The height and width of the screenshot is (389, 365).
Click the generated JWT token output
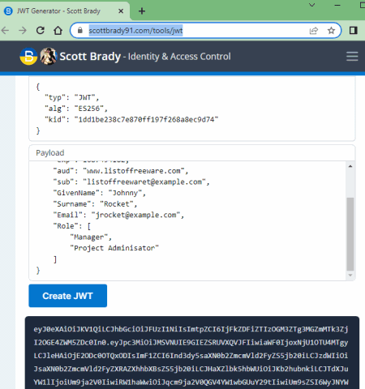click(192, 353)
